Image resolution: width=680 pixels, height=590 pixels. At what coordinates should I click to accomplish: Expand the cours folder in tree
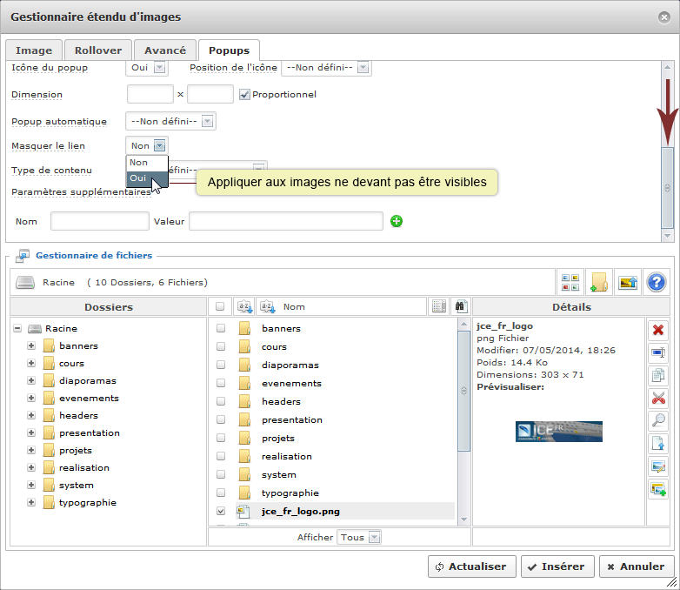[x=32, y=364]
